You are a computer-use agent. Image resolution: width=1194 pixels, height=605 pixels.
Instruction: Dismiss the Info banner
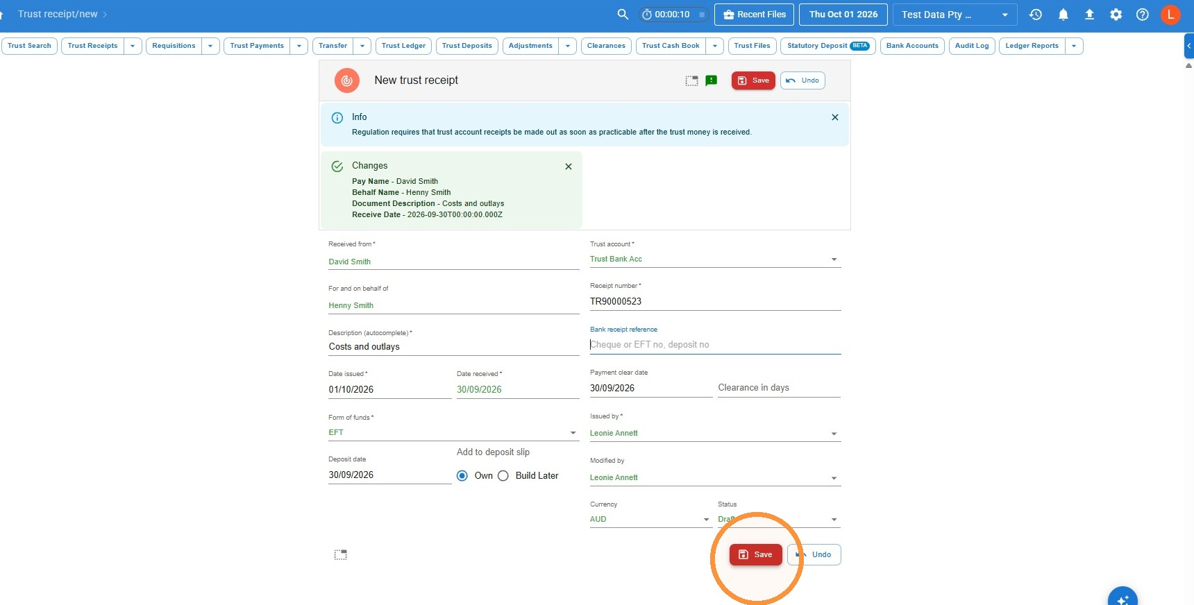[835, 117]
